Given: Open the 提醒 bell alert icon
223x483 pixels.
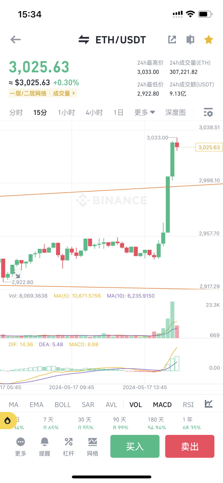Looking at the screenshot, I should pos(44,447).
